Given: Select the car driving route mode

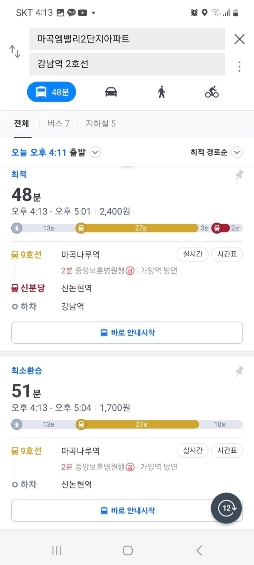Looking at the screenshot, I should point(111,92).
